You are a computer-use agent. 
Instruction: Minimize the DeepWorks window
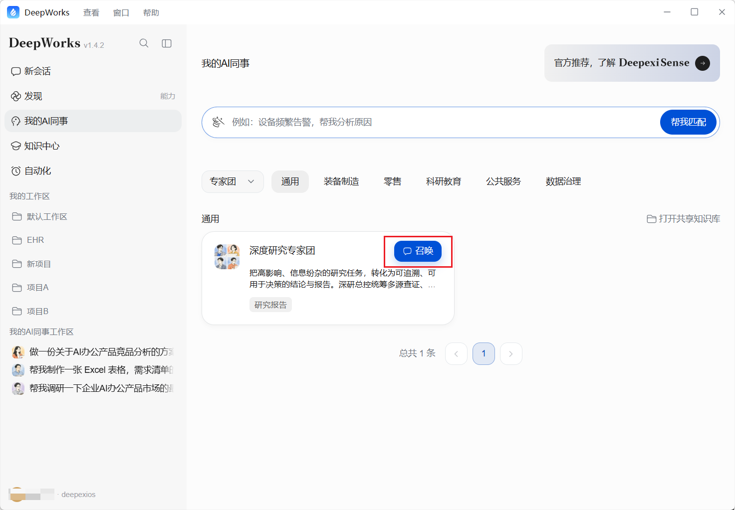[667, 12]
